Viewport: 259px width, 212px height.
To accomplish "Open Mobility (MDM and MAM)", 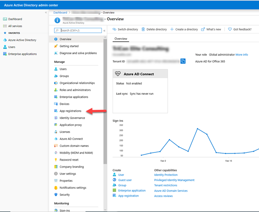I will (x=76, y=153).
